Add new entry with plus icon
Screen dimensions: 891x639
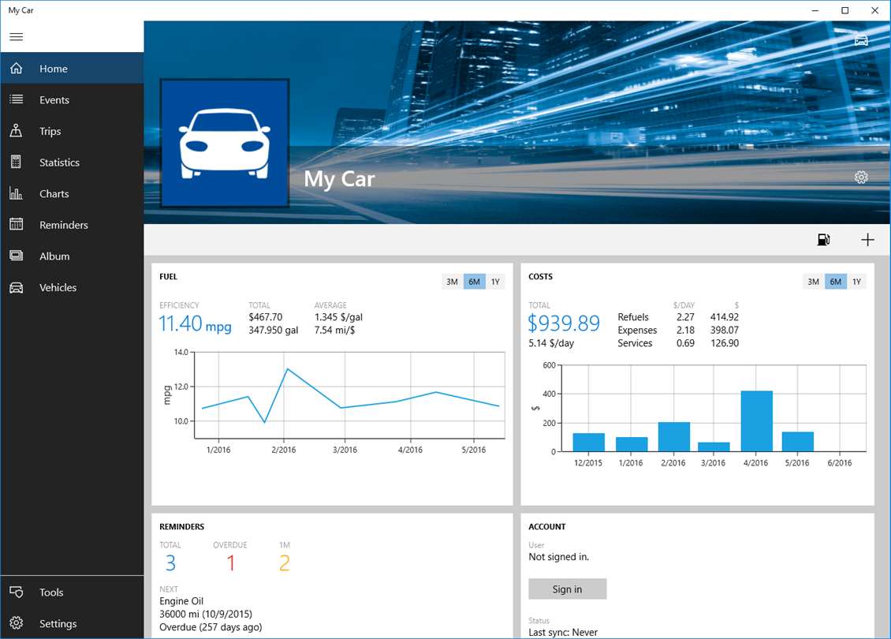click(x=867, y=240)
